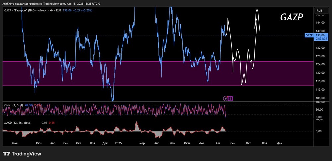Open the RUB currency selector
332x161 pixels.
pyautogui.click(x=320, y=10)
